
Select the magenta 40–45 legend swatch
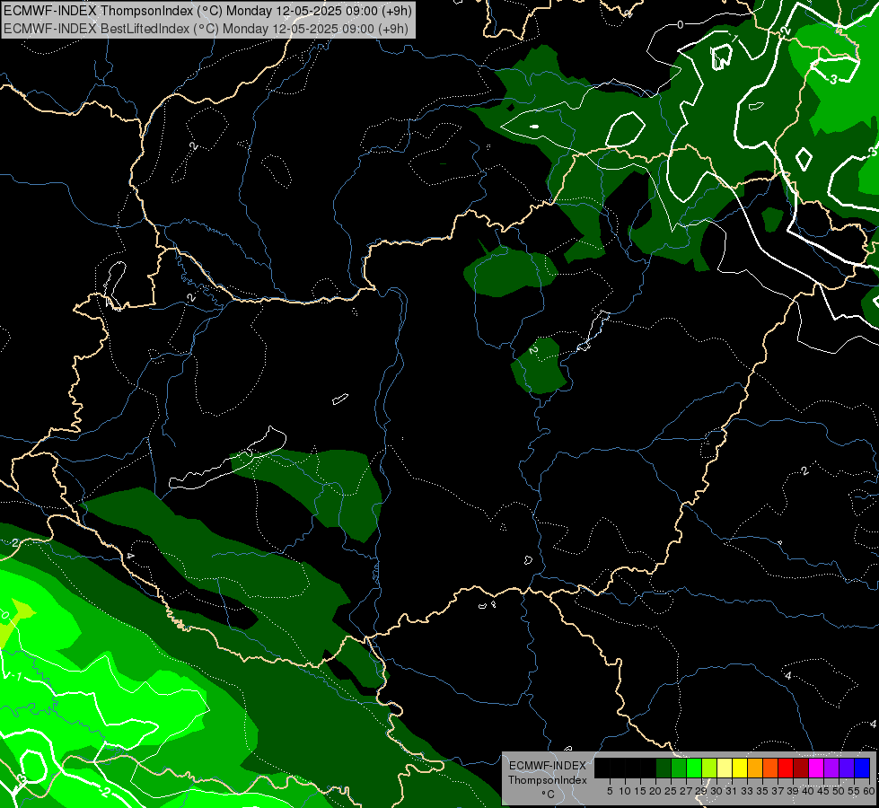[x=815, y=768]
